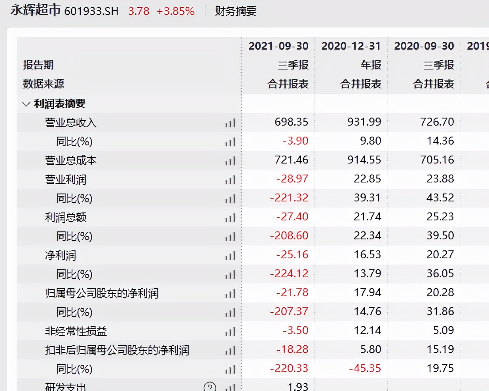The image size is (489, 391).
Task: Open trend chart for 扣非后归属母公司股东的净利润
Action: [x=229, y=350]
